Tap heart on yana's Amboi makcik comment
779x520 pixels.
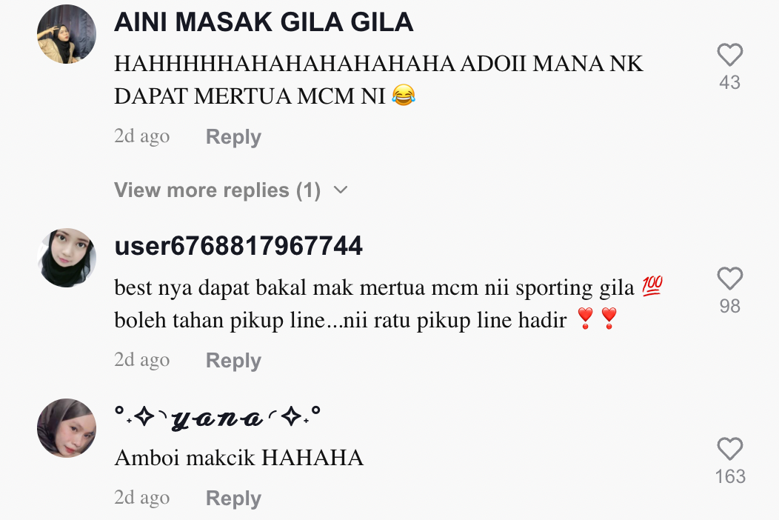click(730, 449)
